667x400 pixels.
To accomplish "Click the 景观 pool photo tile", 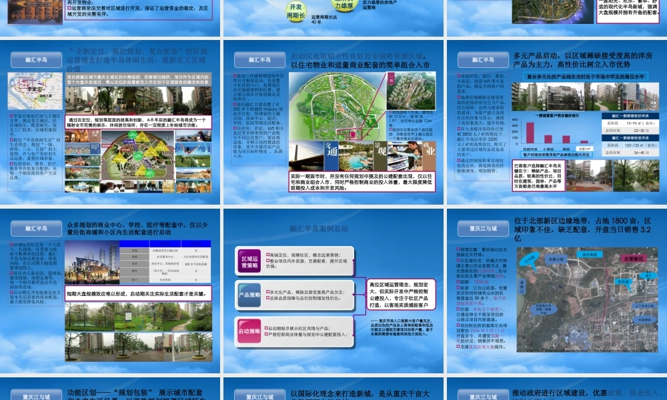I will click(x=362, y=156).
